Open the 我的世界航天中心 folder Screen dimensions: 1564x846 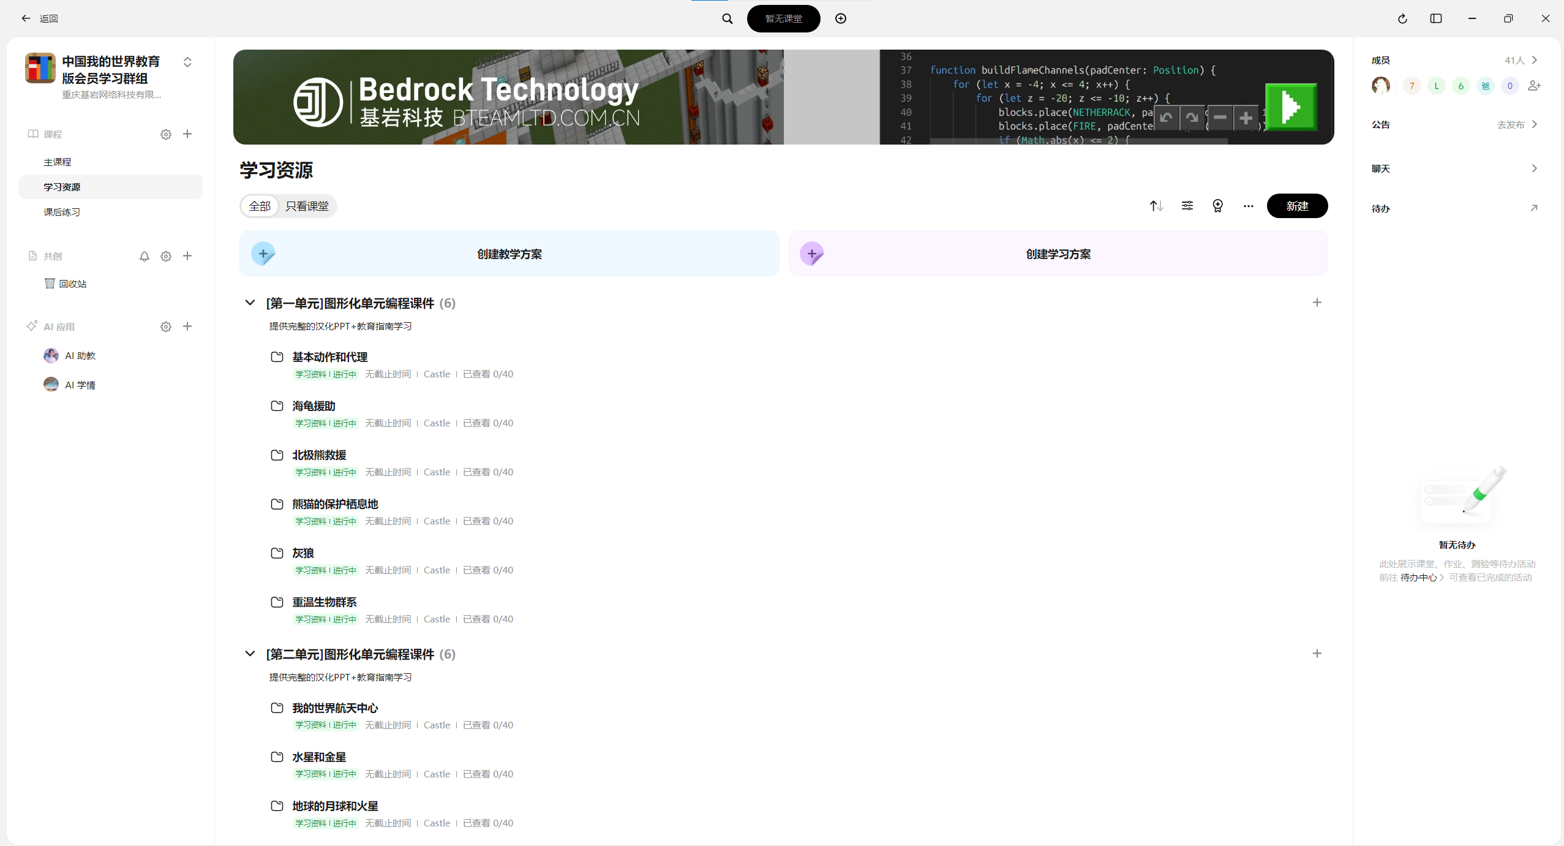(335, 708)
